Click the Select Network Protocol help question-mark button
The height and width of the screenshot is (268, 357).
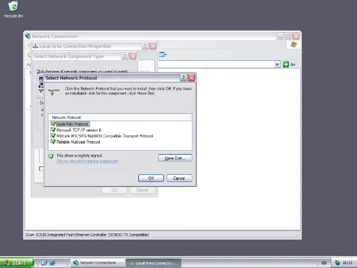(x=184, y=78)
